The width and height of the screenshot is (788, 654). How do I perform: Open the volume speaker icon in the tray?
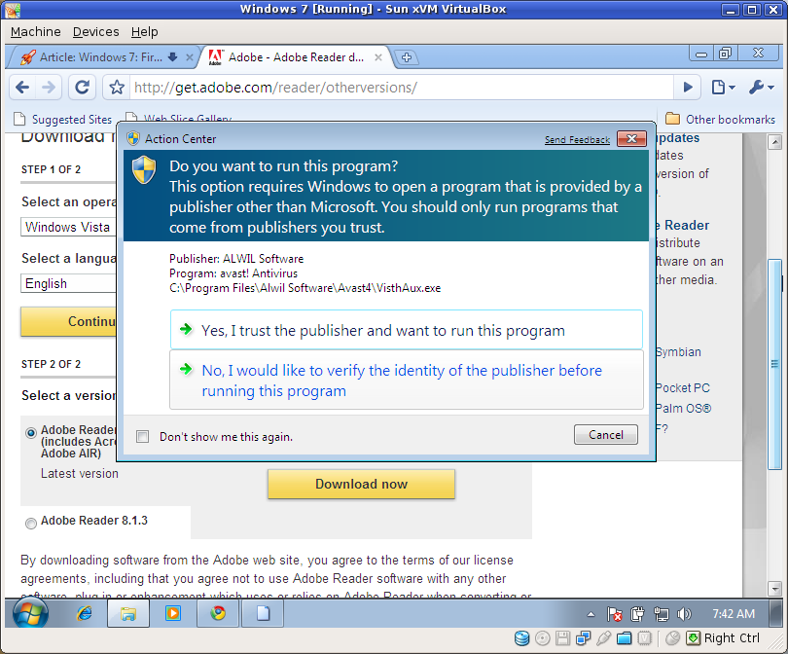[684, 613]
